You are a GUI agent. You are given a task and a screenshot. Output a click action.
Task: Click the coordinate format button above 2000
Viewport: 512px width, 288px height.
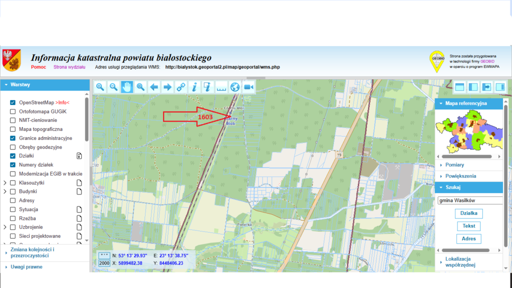(x=104, y=255)
